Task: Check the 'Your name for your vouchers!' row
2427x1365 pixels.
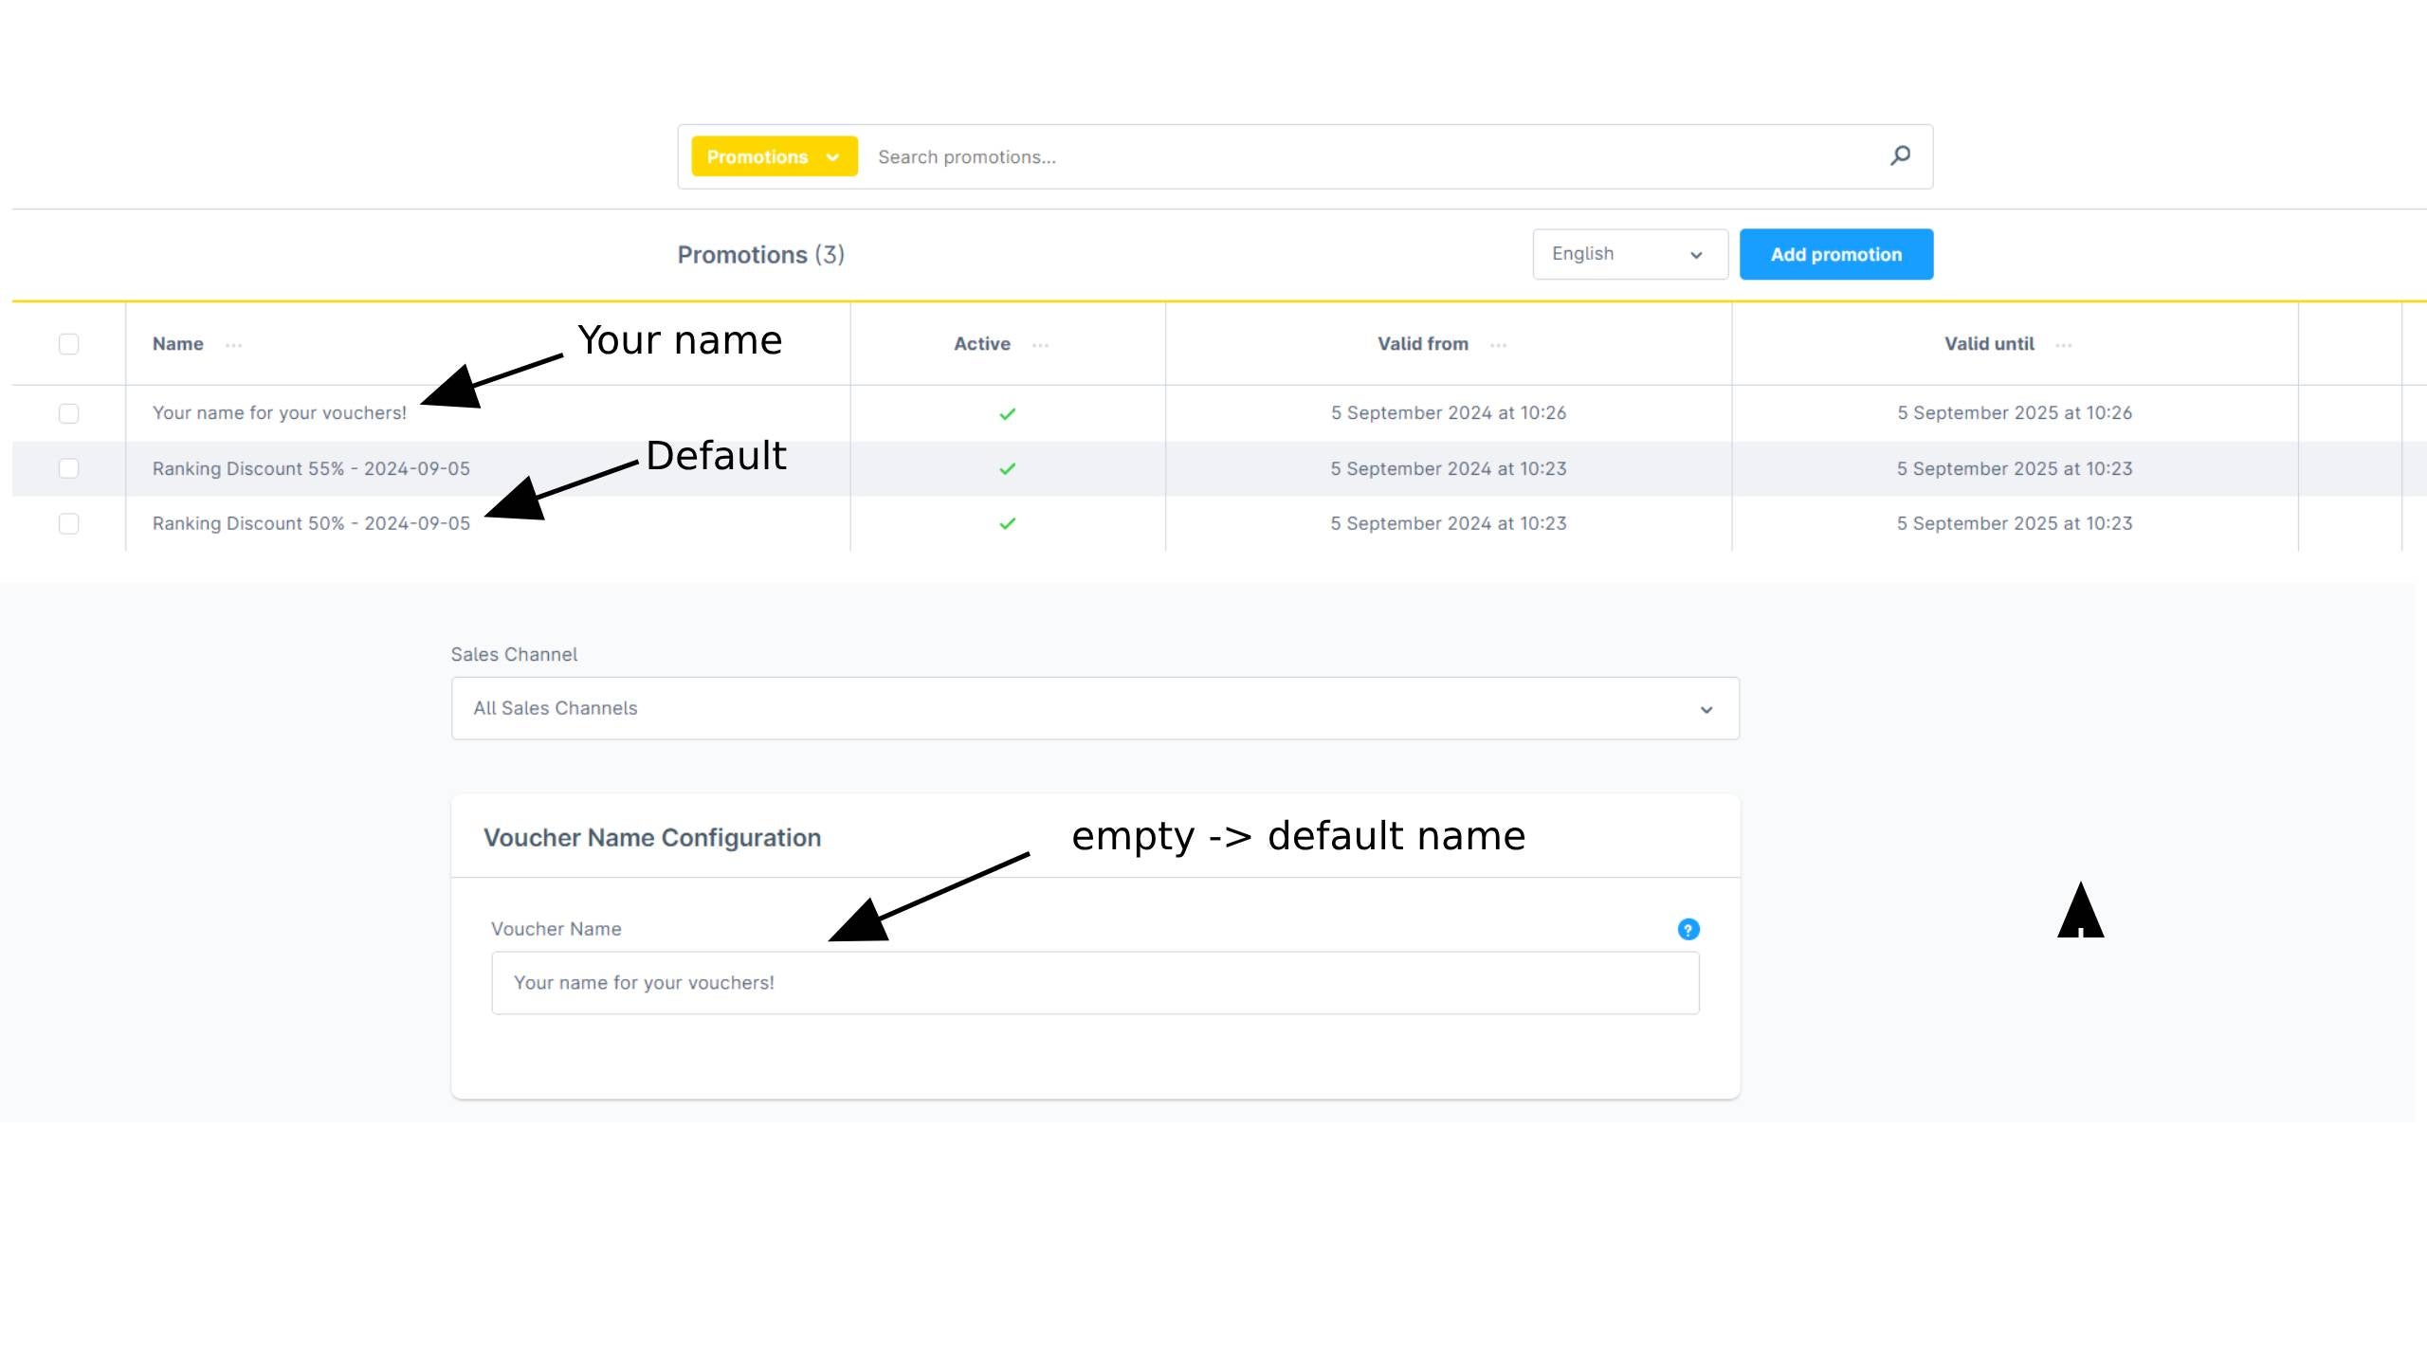Action: [68, 413]
